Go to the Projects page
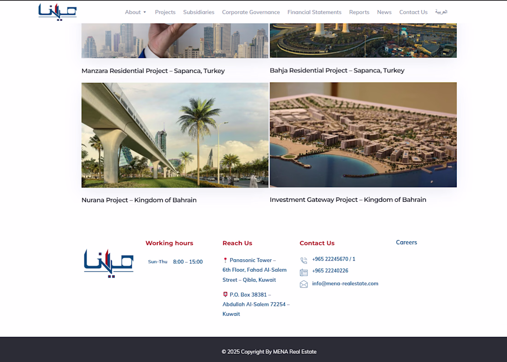Image resolution: width=507 pixels, height=362 pixels. 165,12
